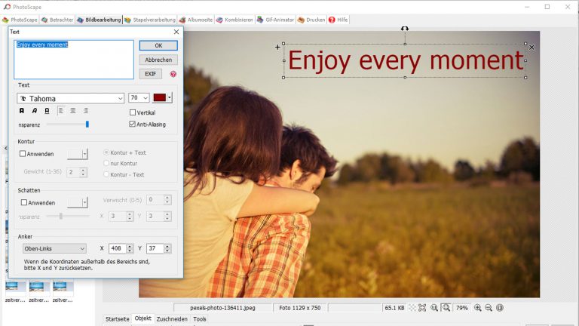Image resolution: width=579 pixels, height=326 pixels.
Task: Click the italic text formatting icon
Action: (x=34, y=110)
